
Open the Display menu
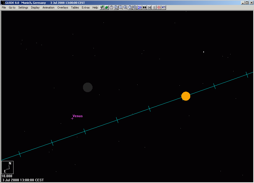35,8
